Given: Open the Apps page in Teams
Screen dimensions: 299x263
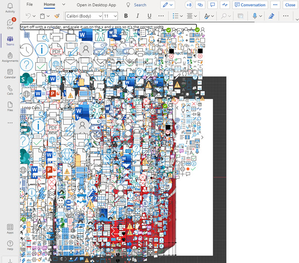Looking at the screenshot, I should tap(10, 229).
